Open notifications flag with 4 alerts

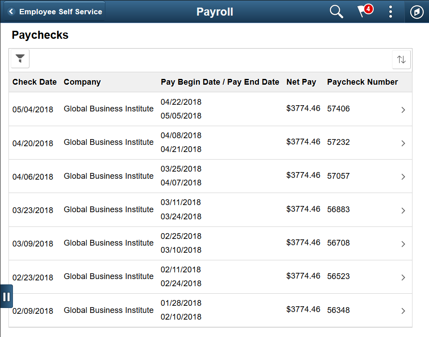(365, 11)
